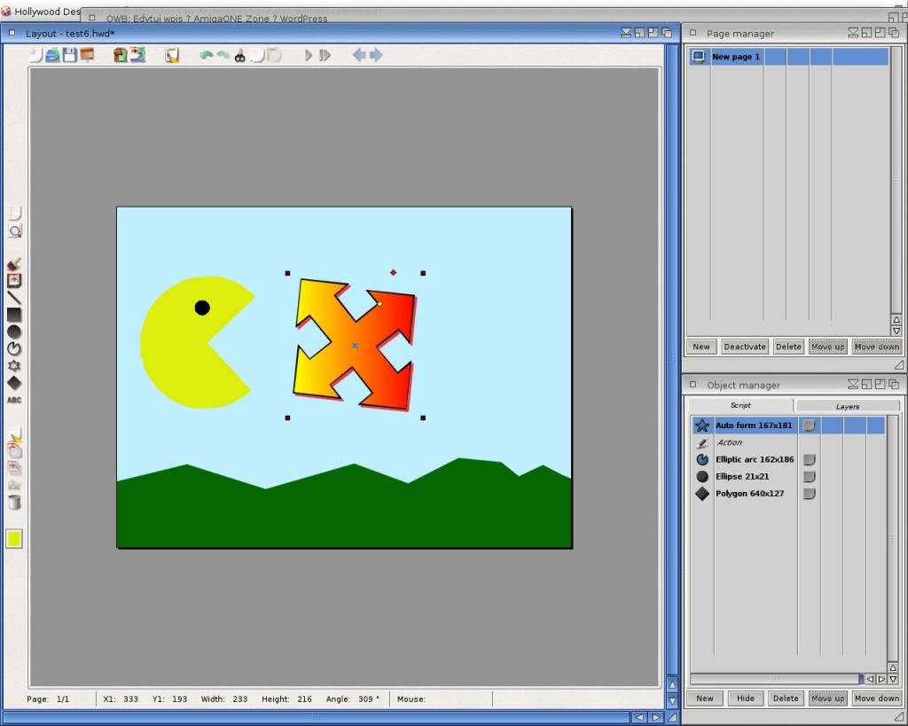Click the Object manager horizontal scrollbar
Viewport: 908px width, 726px height.
(775, 678)
